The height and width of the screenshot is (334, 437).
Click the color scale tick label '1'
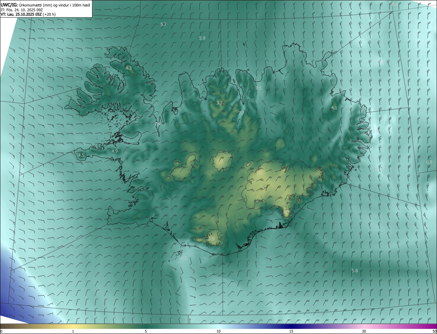73,331
